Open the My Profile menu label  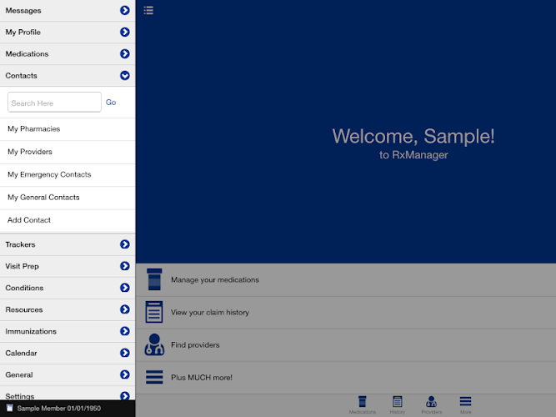(x=23, y=33)
